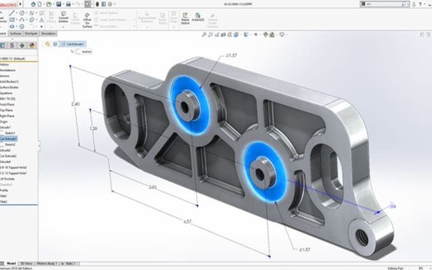Create a new document with the New icon
Image resolution: width=432 pixels, height=270 pixels.
(x=40, y=4)
